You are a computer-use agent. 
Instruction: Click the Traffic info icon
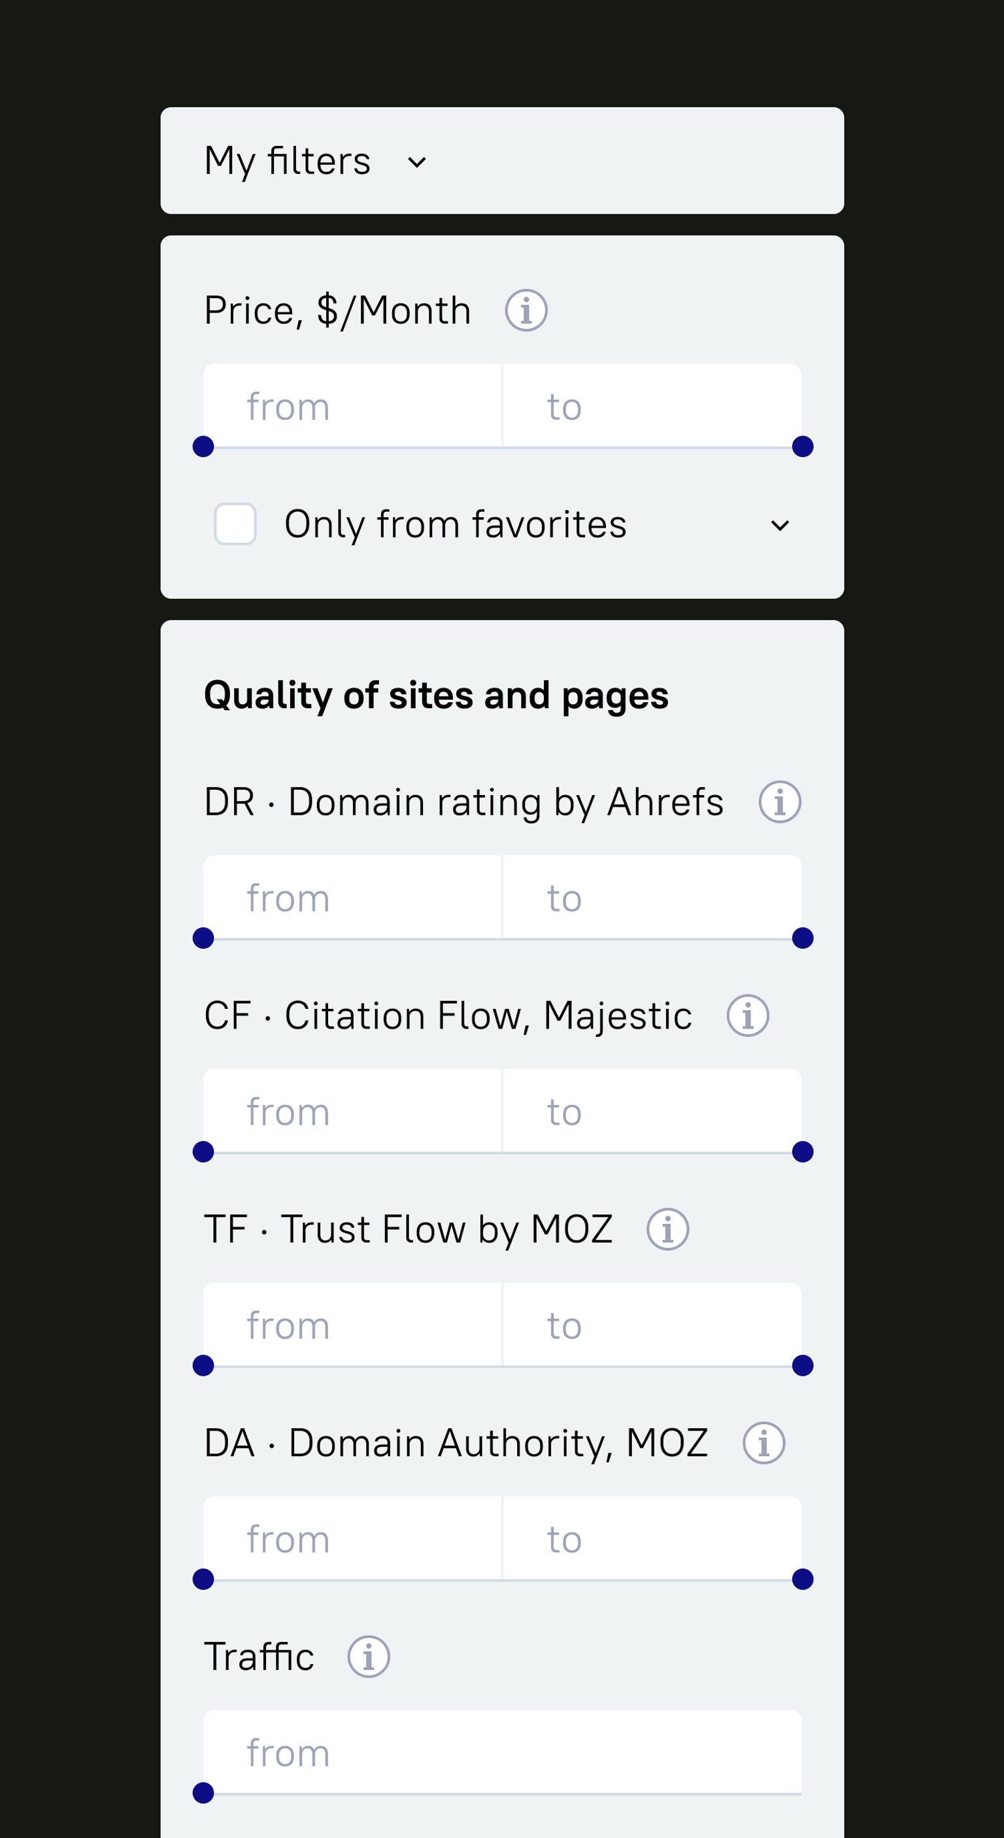[x=368, y=1657]
